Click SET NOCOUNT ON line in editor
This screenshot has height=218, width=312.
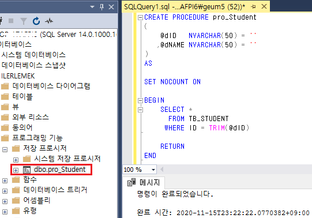coord(172,82)
